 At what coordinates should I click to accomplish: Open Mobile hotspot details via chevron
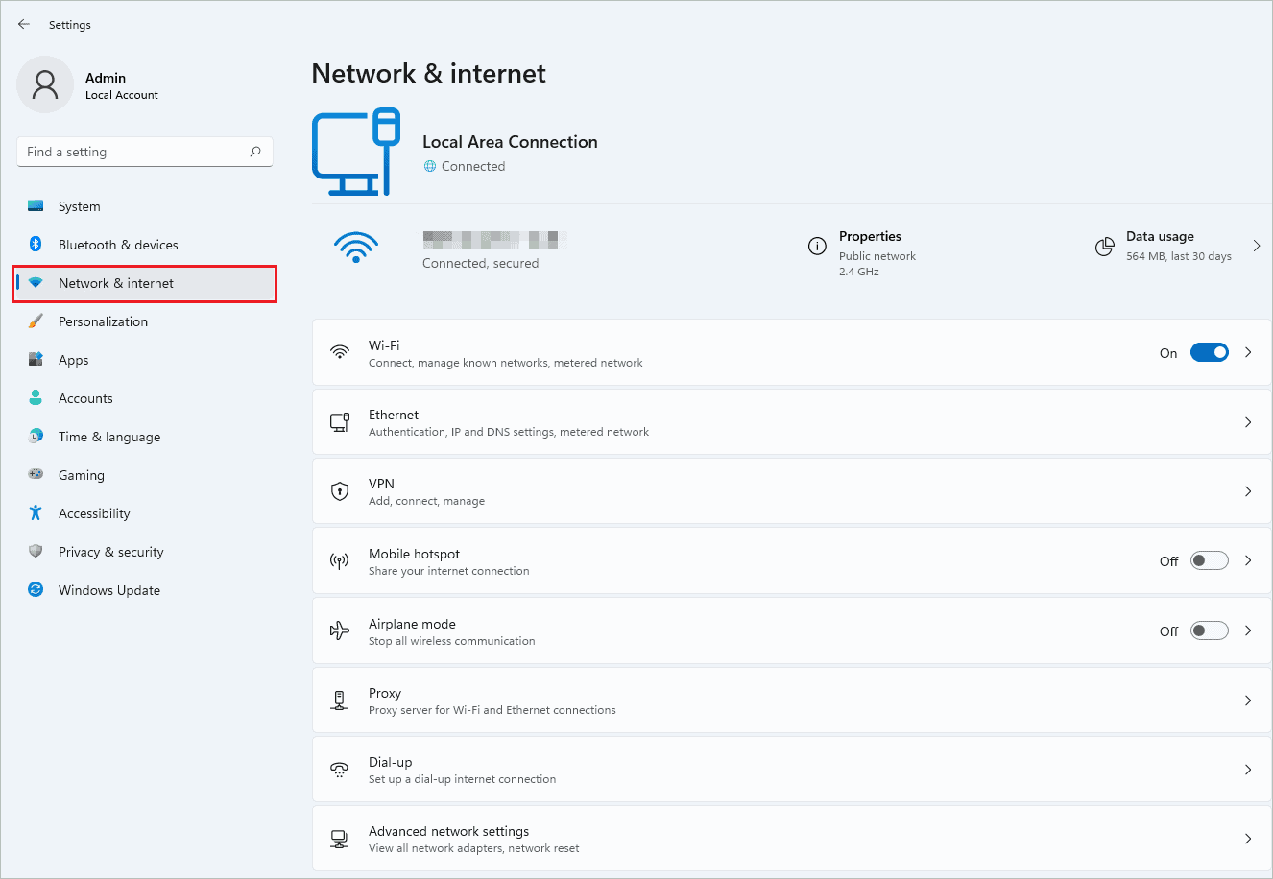tap(1248, 560)
